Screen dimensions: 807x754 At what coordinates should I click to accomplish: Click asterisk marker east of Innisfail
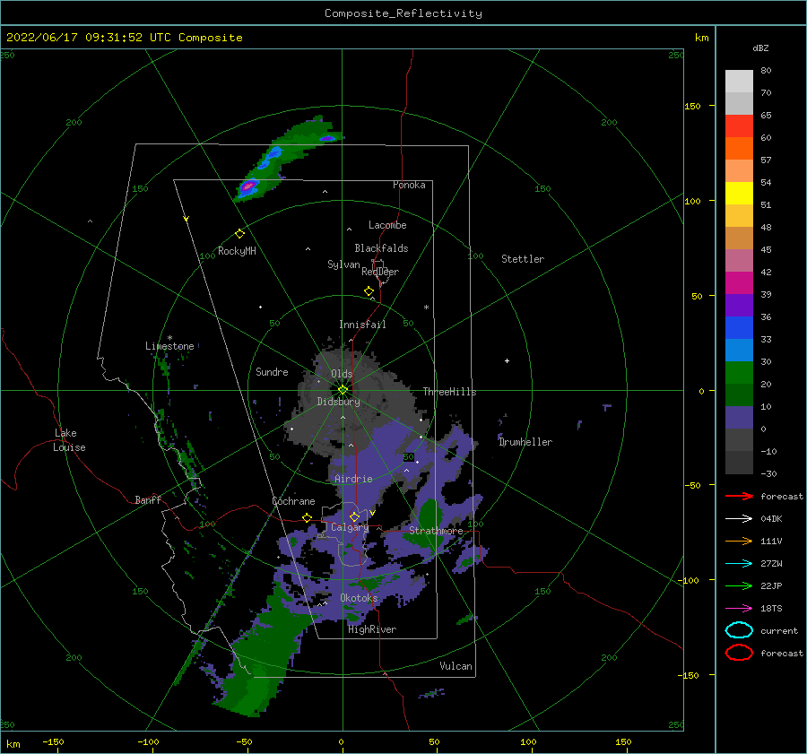426,308
